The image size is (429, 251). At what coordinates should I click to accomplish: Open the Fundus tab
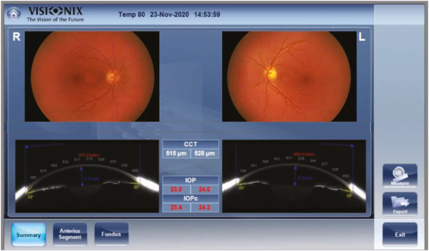tap(111, 233)
